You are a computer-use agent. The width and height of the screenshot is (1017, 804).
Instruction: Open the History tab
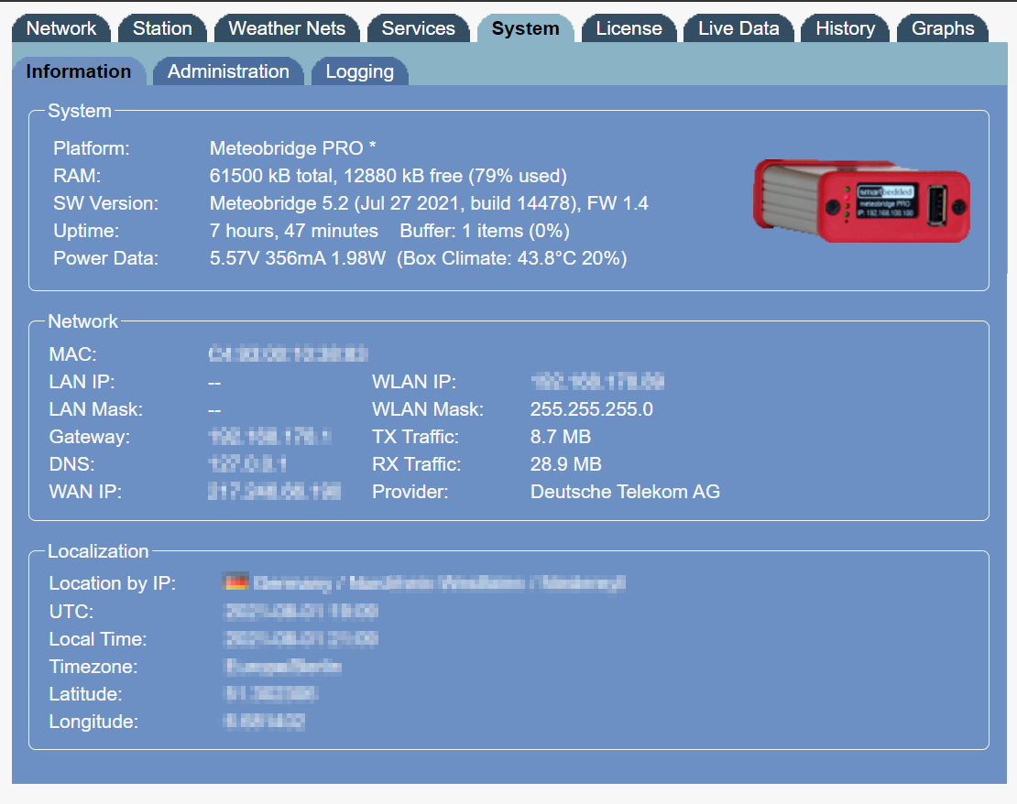tap(845, 28)
